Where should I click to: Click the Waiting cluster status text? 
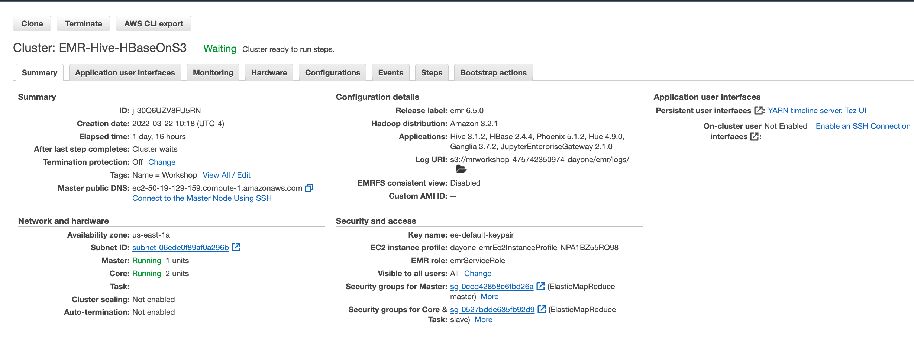point(220,49)
